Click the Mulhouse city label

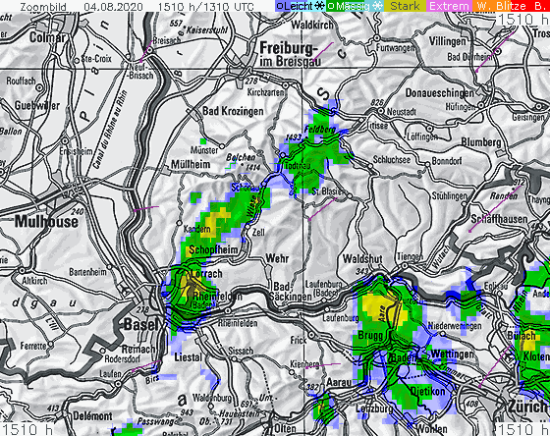tap(47, 222)
